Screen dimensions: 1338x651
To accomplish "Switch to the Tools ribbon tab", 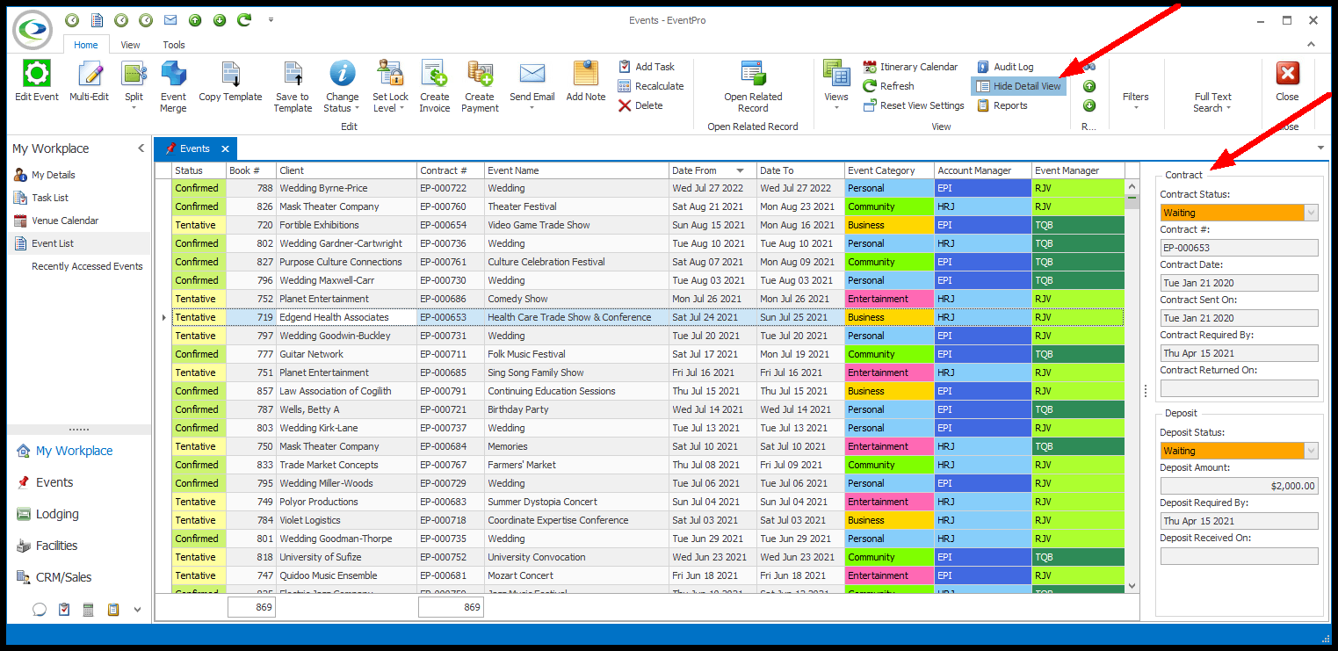I will pos(174,45).
